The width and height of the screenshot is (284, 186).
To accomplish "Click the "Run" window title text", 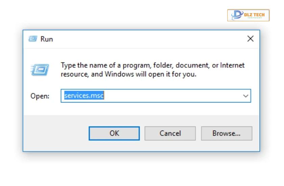I will tap(47, 39).
